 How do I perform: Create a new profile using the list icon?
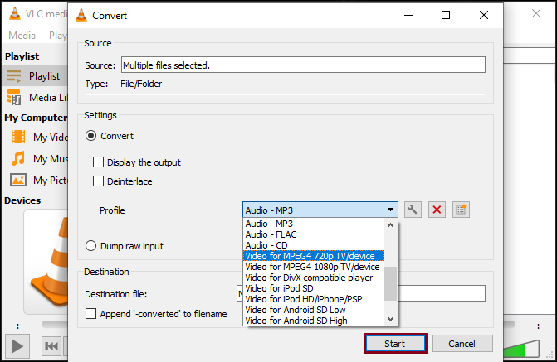pyautogui.click(x=461, y=210)
